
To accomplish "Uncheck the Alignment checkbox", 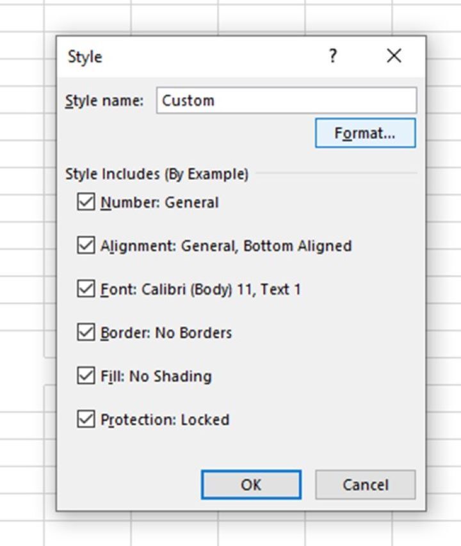I will [85, 246].
